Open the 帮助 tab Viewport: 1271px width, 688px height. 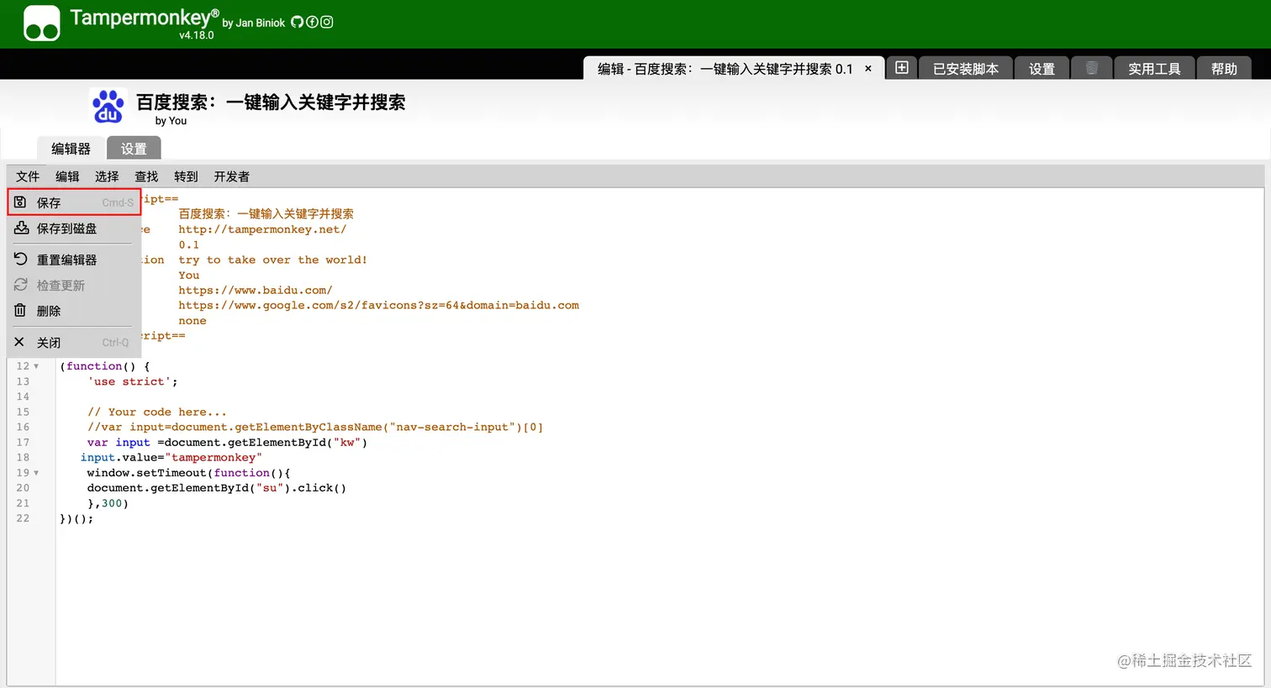(x=1224, y=68)
